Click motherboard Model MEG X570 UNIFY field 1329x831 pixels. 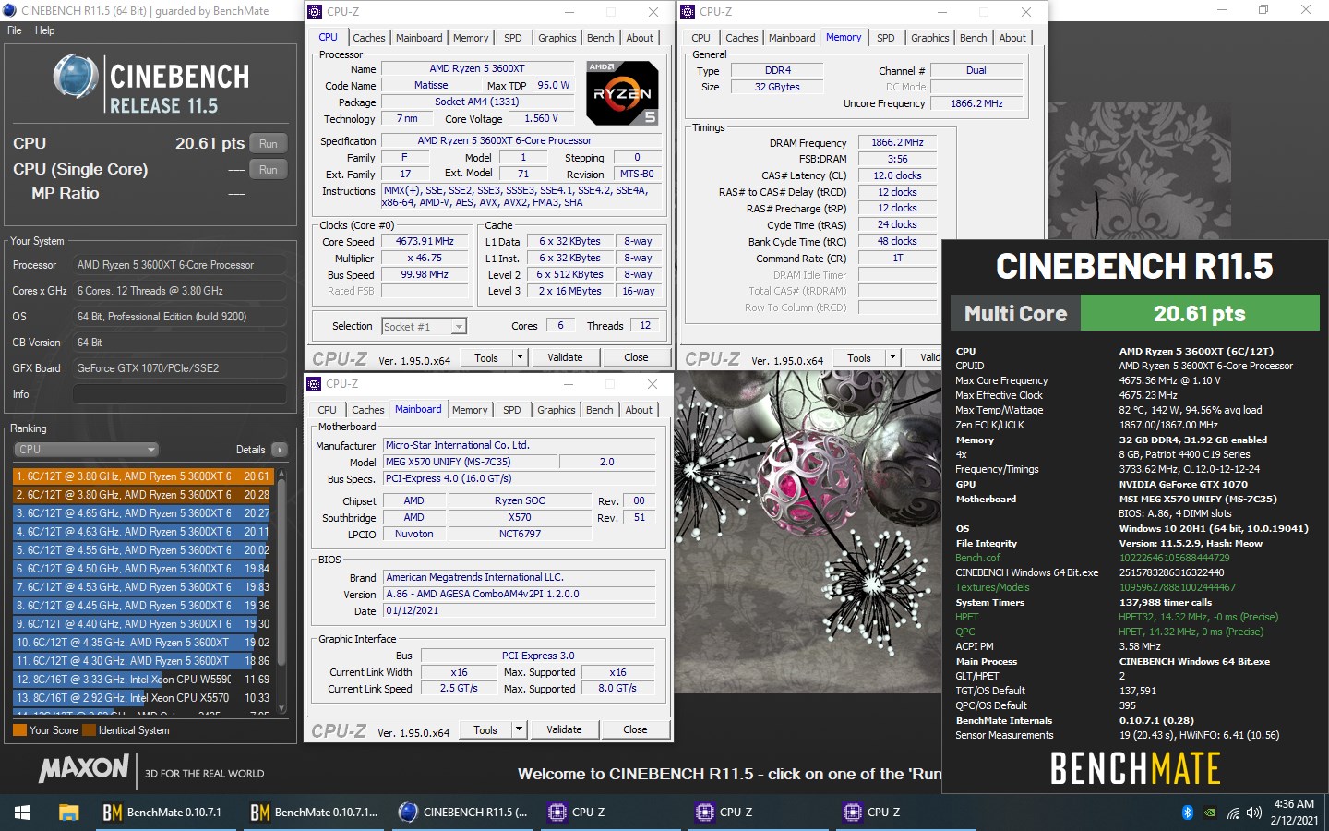pyautogui.click(x=471, y=462)
